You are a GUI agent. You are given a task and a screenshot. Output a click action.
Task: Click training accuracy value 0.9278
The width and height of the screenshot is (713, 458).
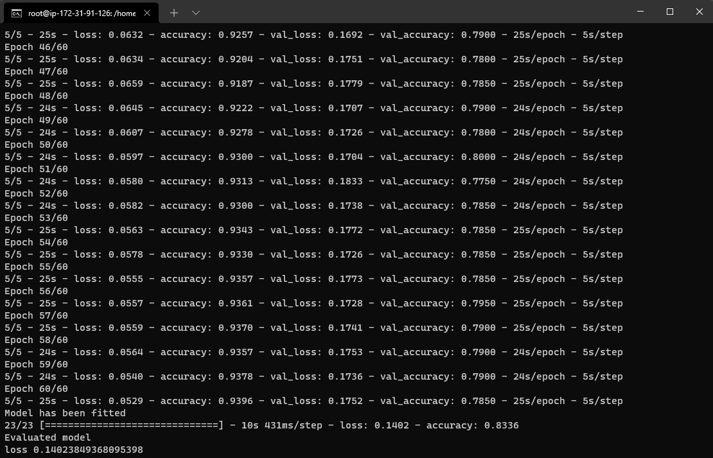coord(236,132)
